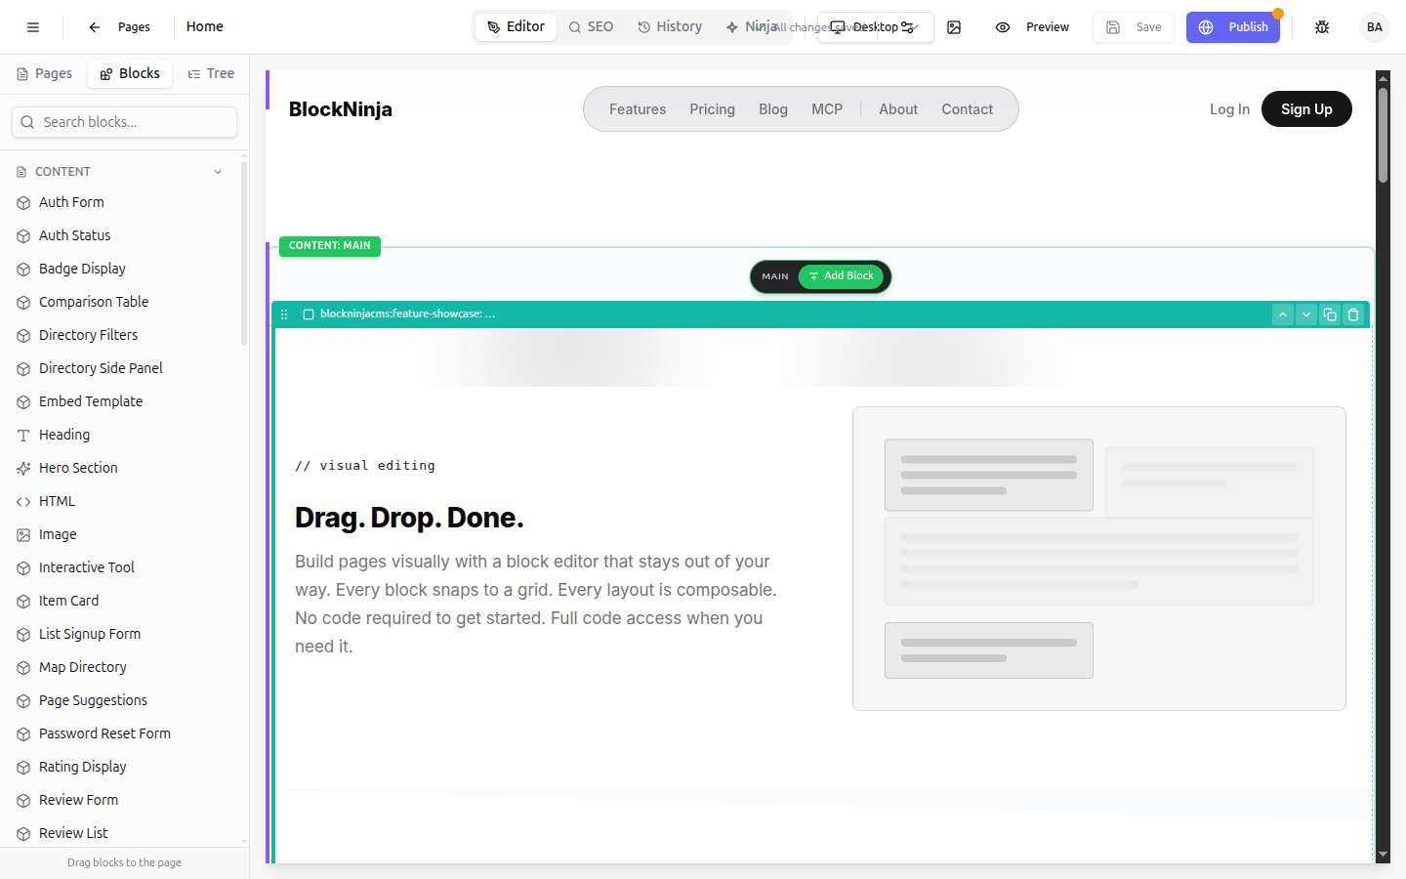Open the Pages sidebar tab
Screen dimensions: 1406x879
(x=45, y=74)
